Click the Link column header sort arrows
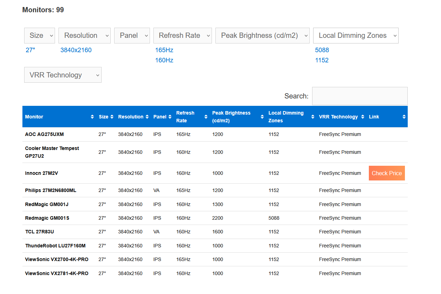 (x=404, y=117)
